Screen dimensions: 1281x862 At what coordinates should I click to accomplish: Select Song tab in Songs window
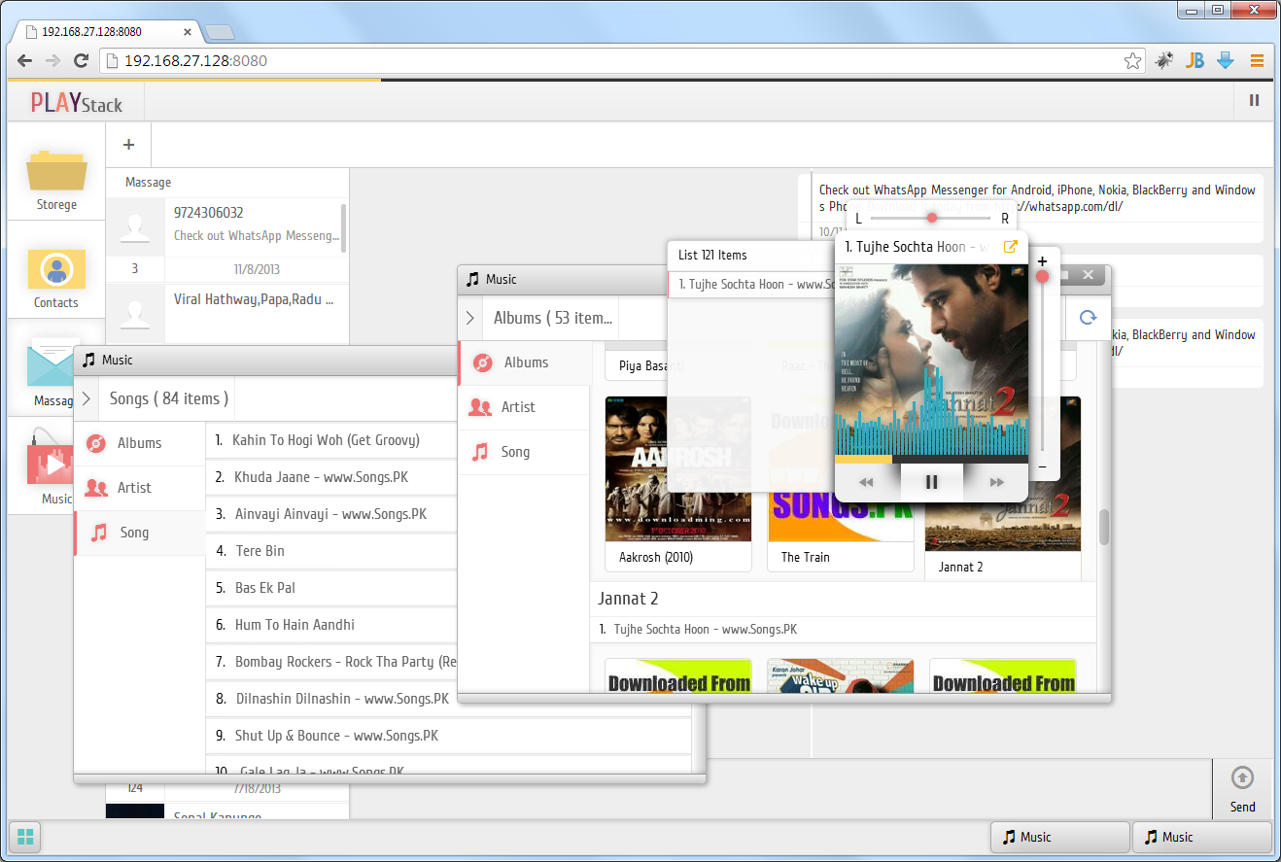tap(140, 533)
